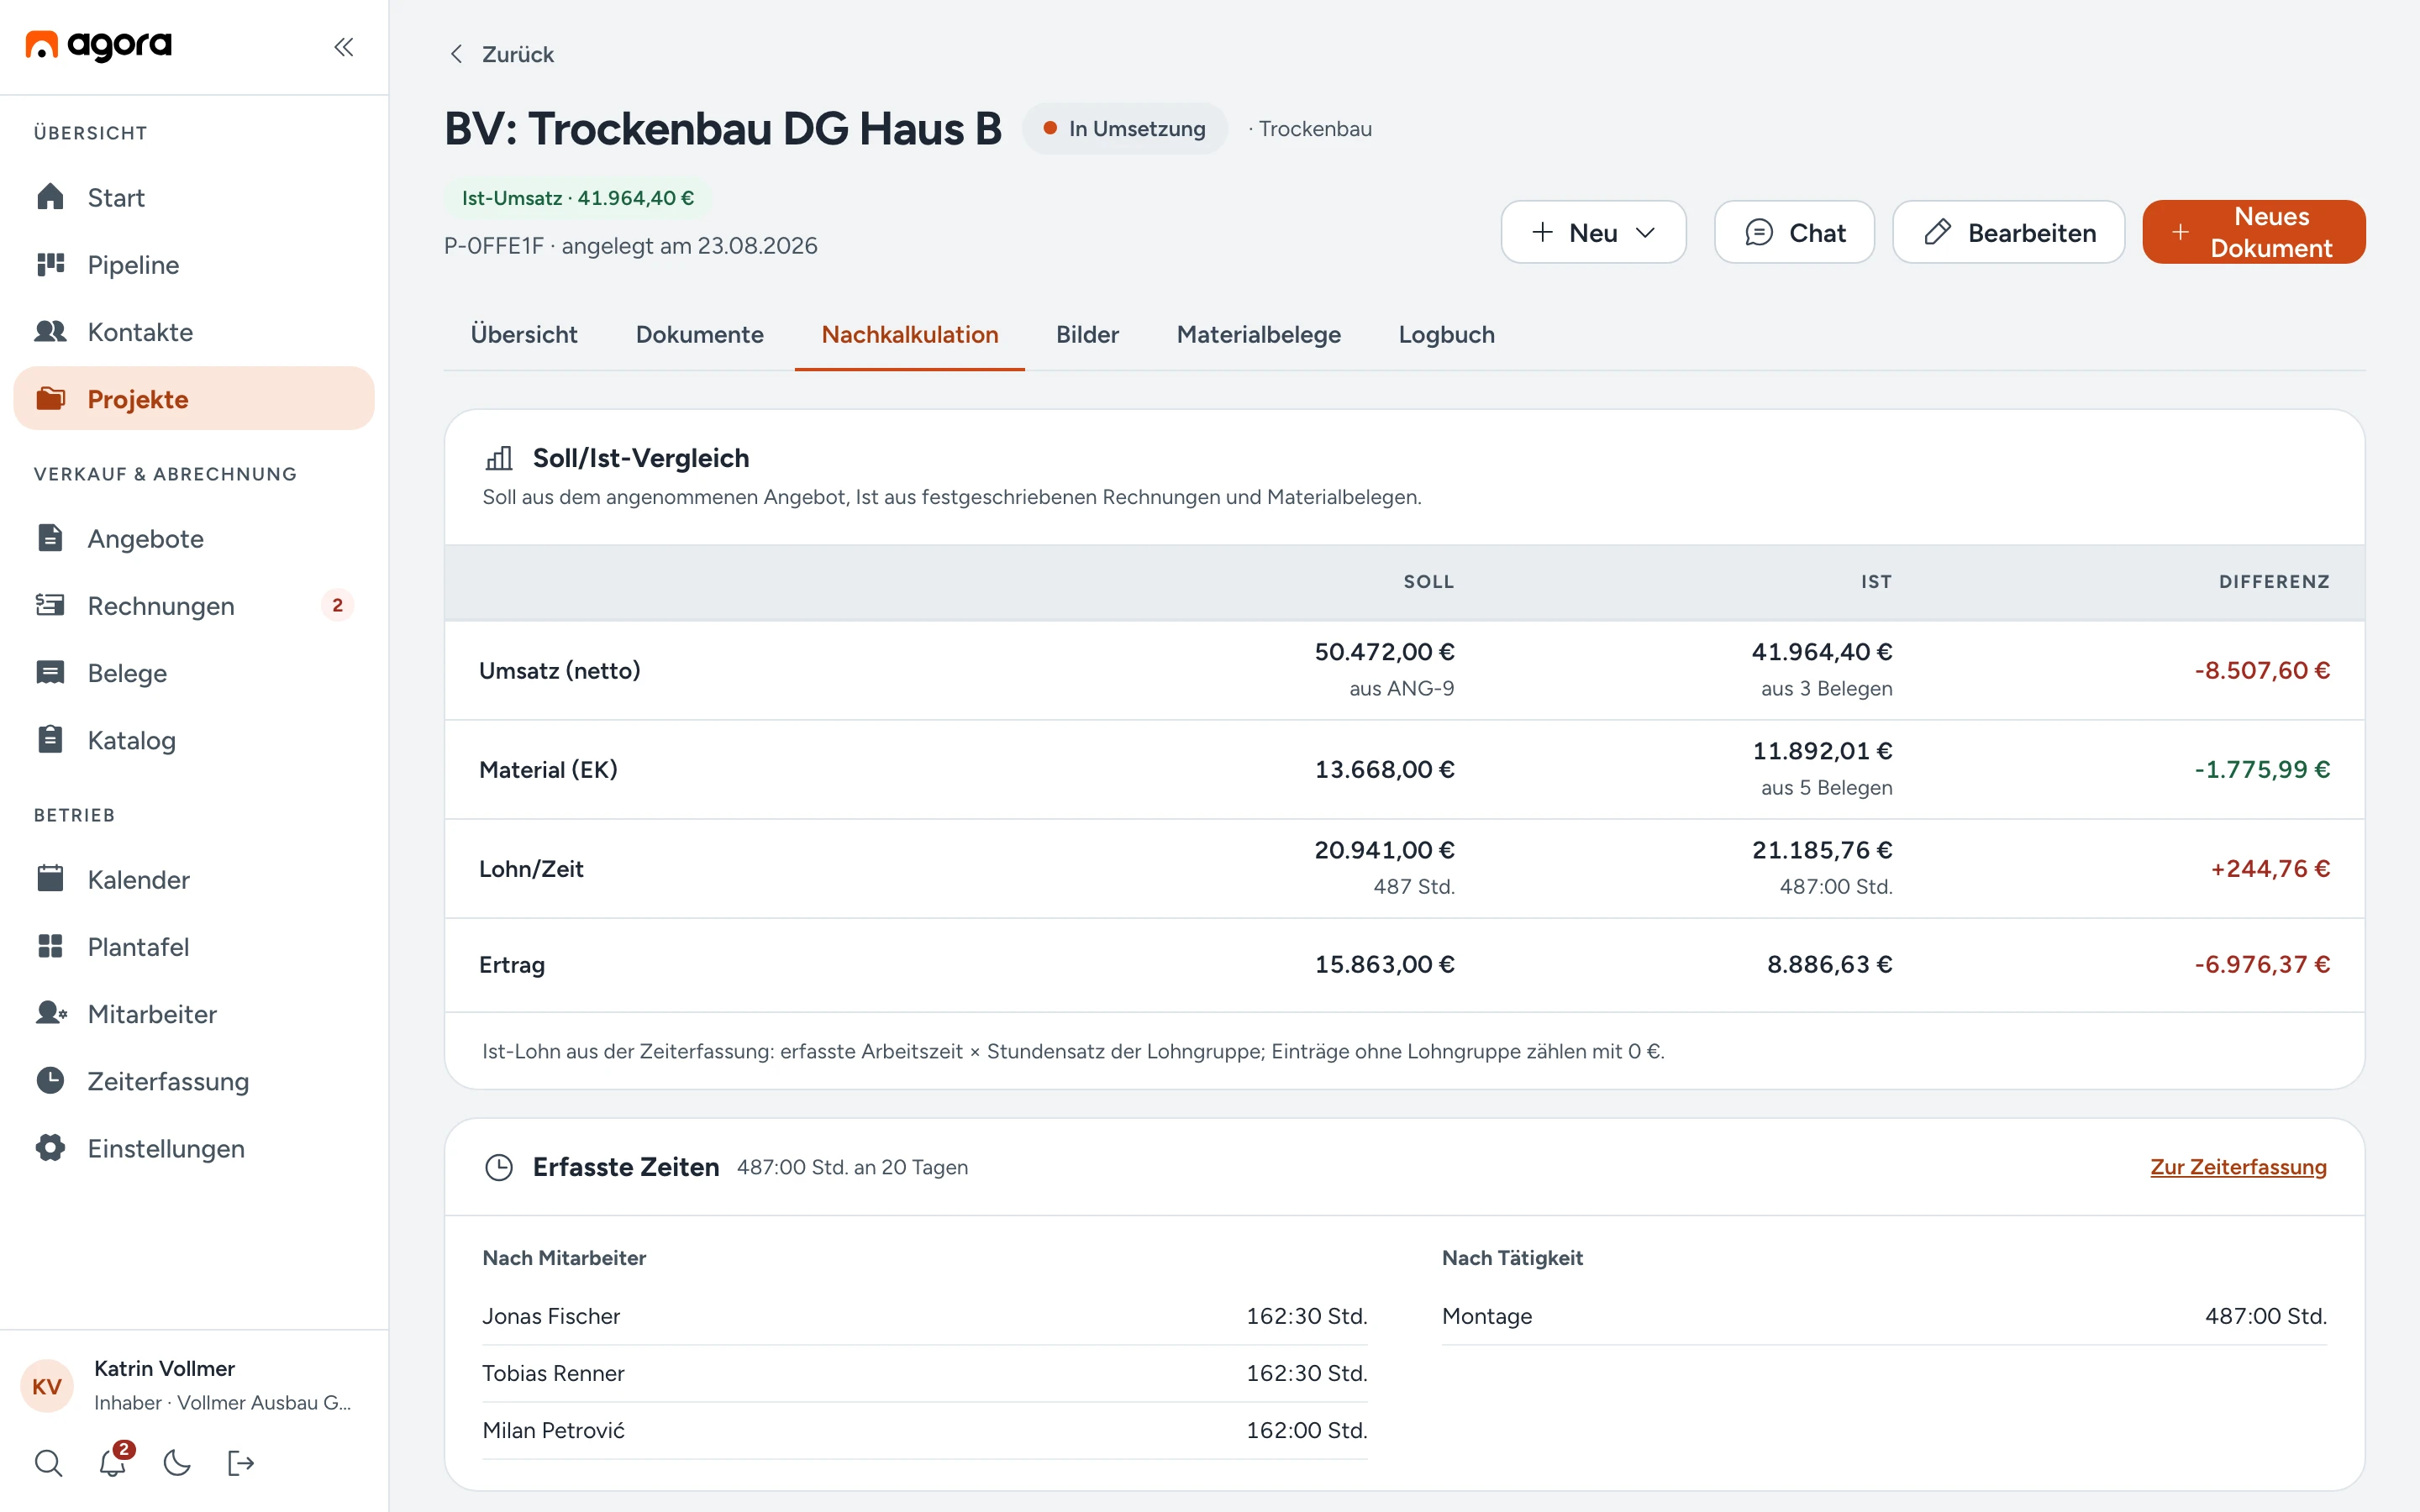Open the Materialbelege tab
Image resolution: width=2420 pixels, height=1512 pixels.
point(1258,334)
